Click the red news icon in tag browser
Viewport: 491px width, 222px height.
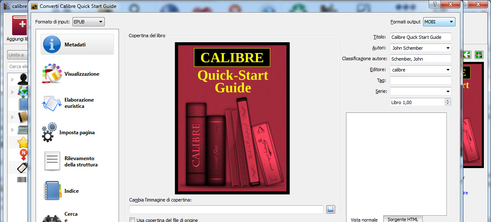pyautogui.click(x=24, y=155)
